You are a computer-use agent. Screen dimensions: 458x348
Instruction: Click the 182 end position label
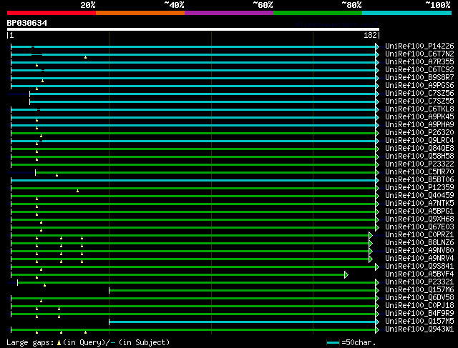370,35
